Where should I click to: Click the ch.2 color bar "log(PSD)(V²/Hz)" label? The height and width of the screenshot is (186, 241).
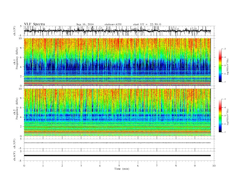point(228,117)
